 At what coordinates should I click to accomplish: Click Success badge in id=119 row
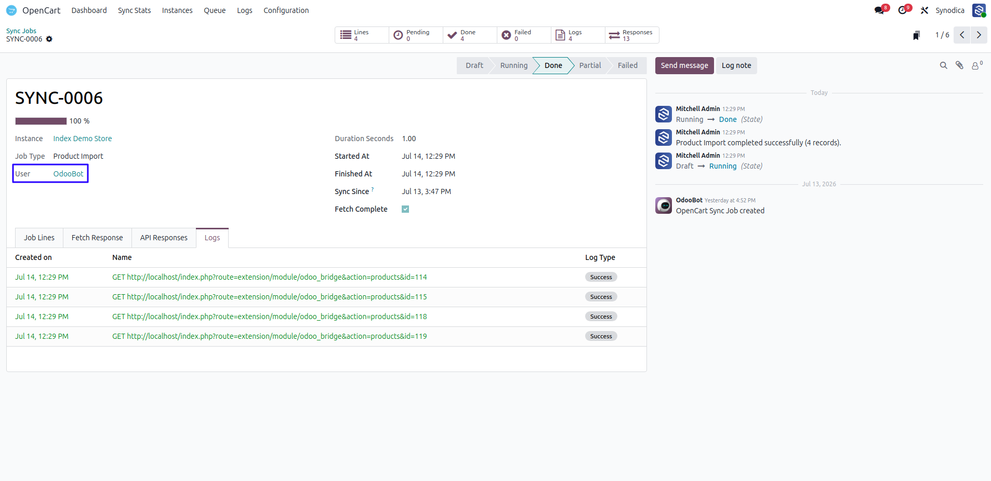(x=601, y=336)
